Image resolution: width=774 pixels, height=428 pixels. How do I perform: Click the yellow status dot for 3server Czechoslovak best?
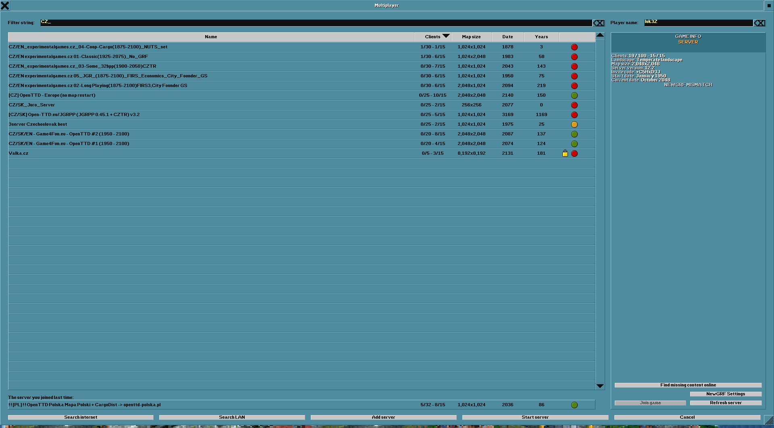pos(574,124)
